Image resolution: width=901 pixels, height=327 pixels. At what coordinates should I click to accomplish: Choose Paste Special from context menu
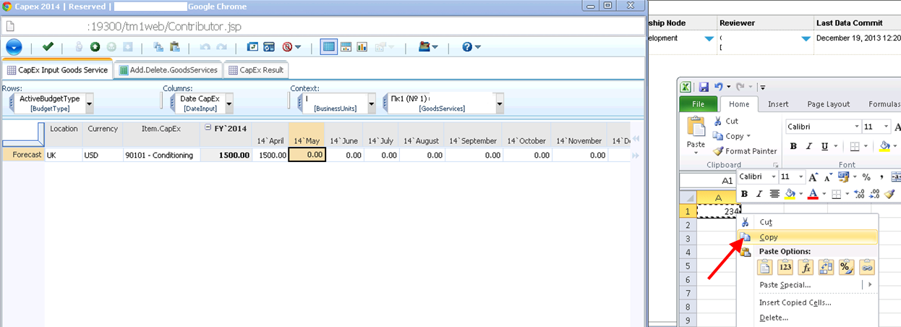pyautogui.click(x=806, y=285)
